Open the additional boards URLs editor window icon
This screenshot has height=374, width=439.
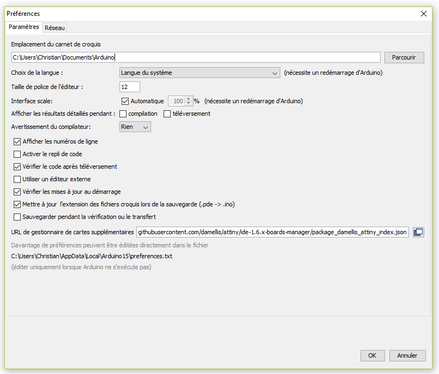[418, 232]
